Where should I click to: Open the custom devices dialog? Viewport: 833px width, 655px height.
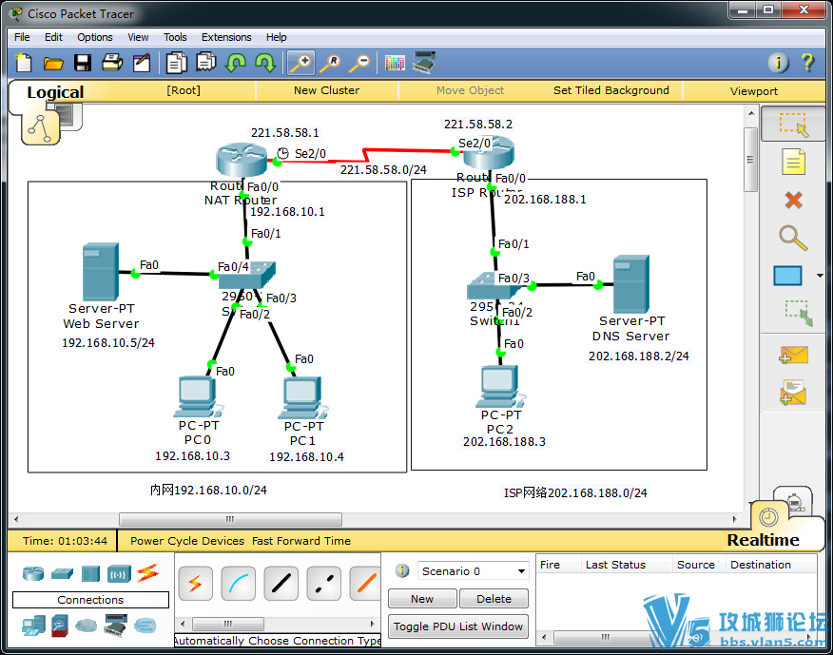pyautogui.click(x=424, y=62)
